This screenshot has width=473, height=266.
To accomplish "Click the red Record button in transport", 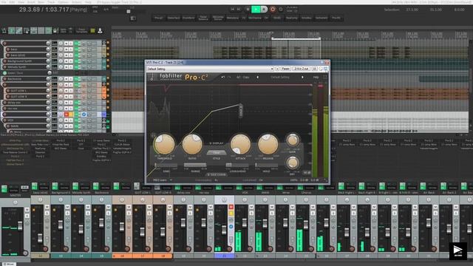I will (273, 10).
